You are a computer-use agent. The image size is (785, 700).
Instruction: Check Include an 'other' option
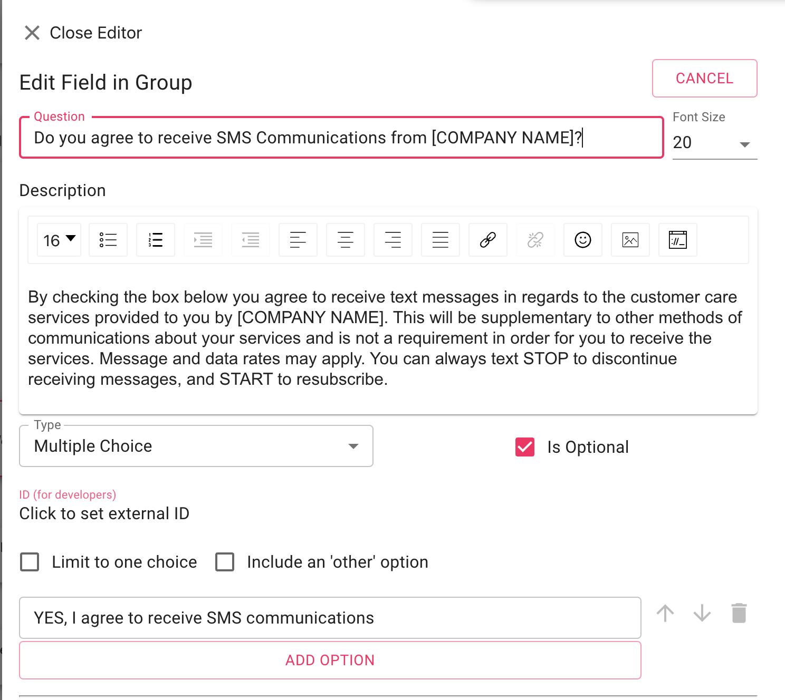pyautogui.click(x=225, y=562)
